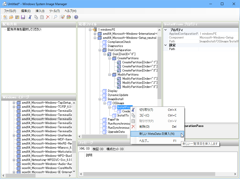The width and height of the screenshot is (240, 179).
Task: Expand the amd64 Networking-MPSSVC-Svc component
Action: [14, 160]
